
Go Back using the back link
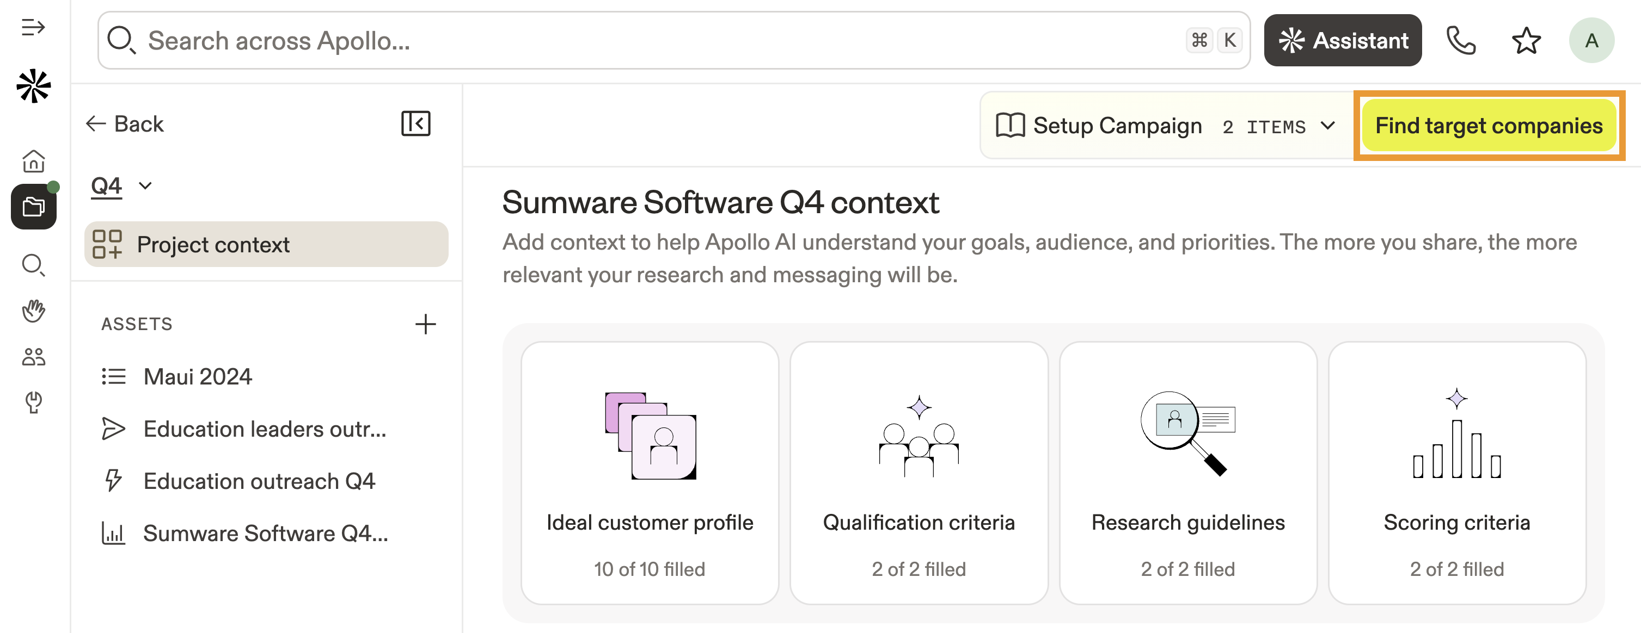click(x=125, y=123)
